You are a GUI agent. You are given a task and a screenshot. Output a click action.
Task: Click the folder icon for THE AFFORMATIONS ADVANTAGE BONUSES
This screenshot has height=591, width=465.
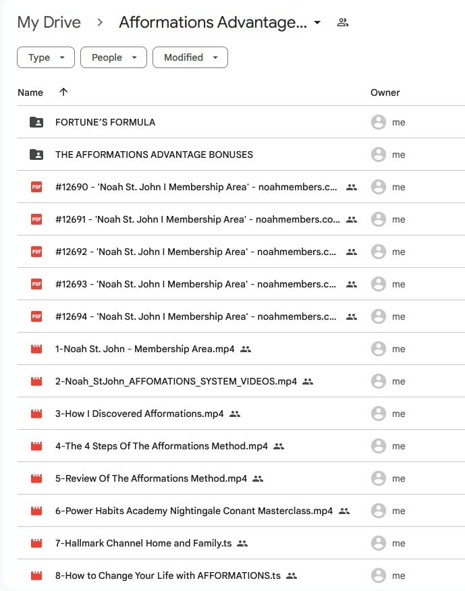tap(36, 154)
